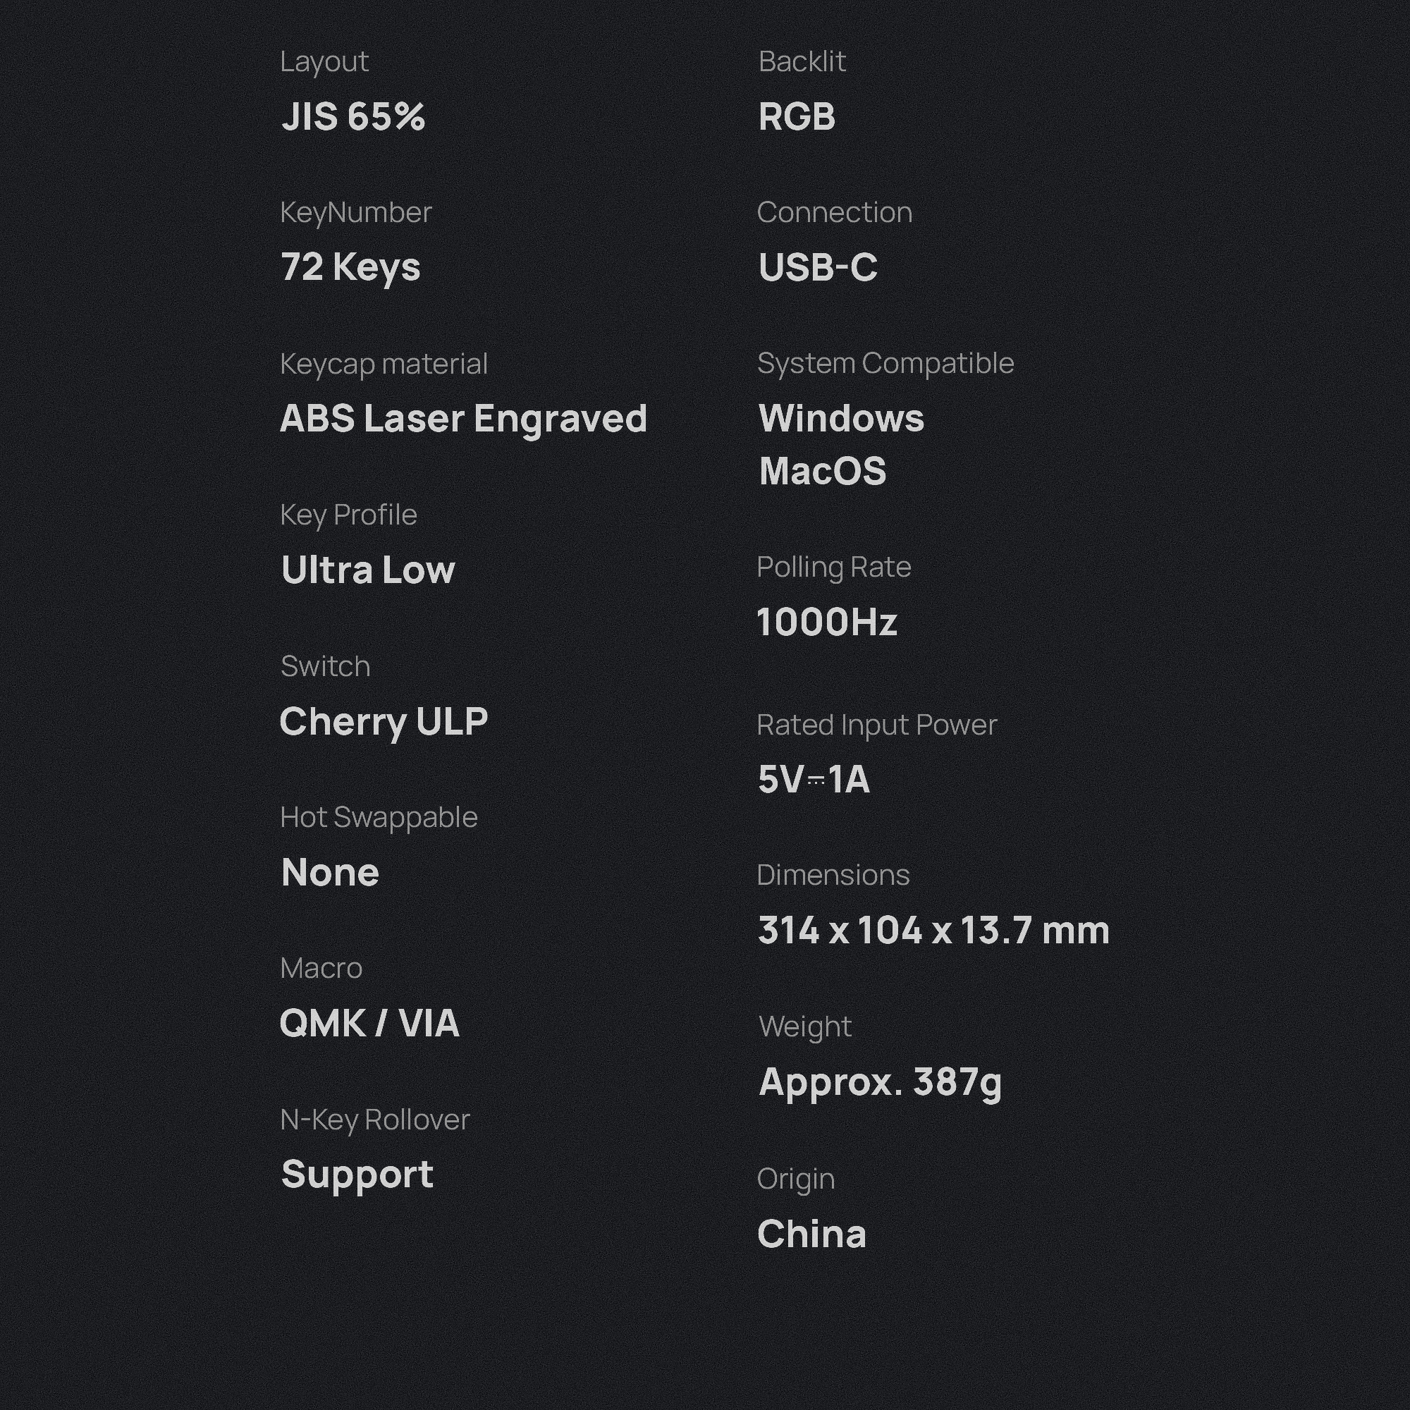The width and height of the screenshot is (1410, 1410).
Task: Select the Windows compatibility text
Action: point(842,419)
